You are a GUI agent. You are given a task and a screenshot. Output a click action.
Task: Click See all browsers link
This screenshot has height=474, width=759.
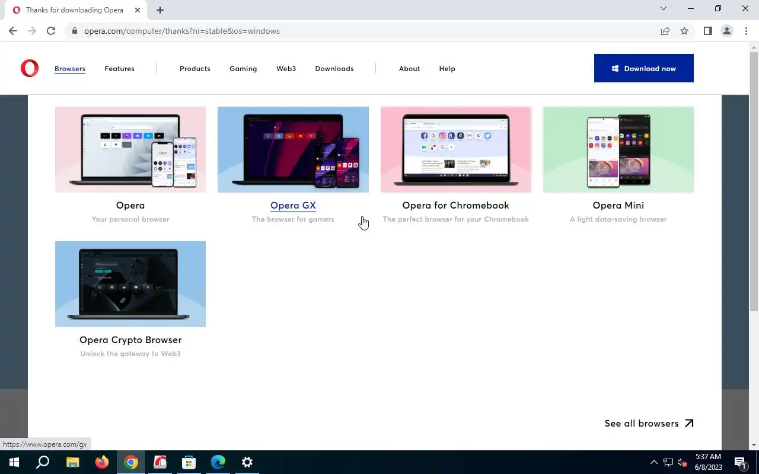[x=649, y=424]
